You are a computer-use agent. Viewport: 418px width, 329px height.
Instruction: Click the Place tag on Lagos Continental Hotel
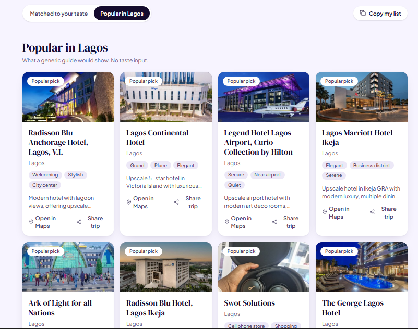click(161, 166)
